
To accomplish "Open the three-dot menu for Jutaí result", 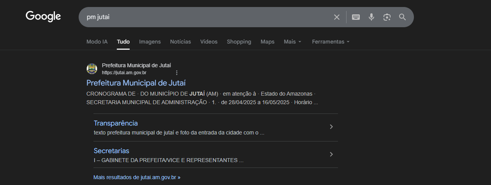I will (177, 73).
